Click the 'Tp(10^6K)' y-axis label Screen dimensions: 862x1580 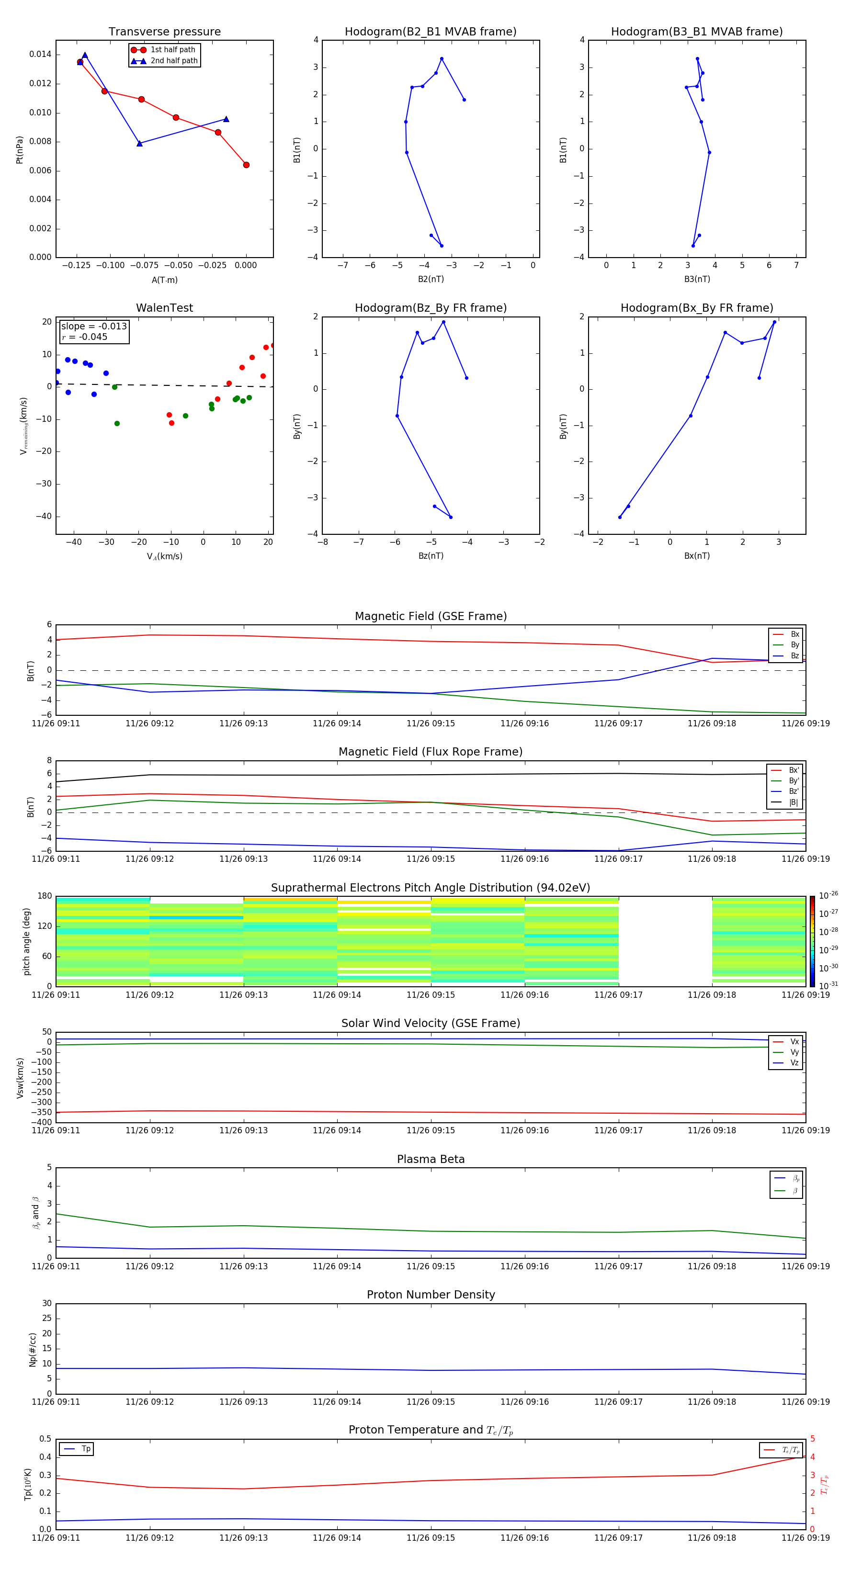(28, 1484)
